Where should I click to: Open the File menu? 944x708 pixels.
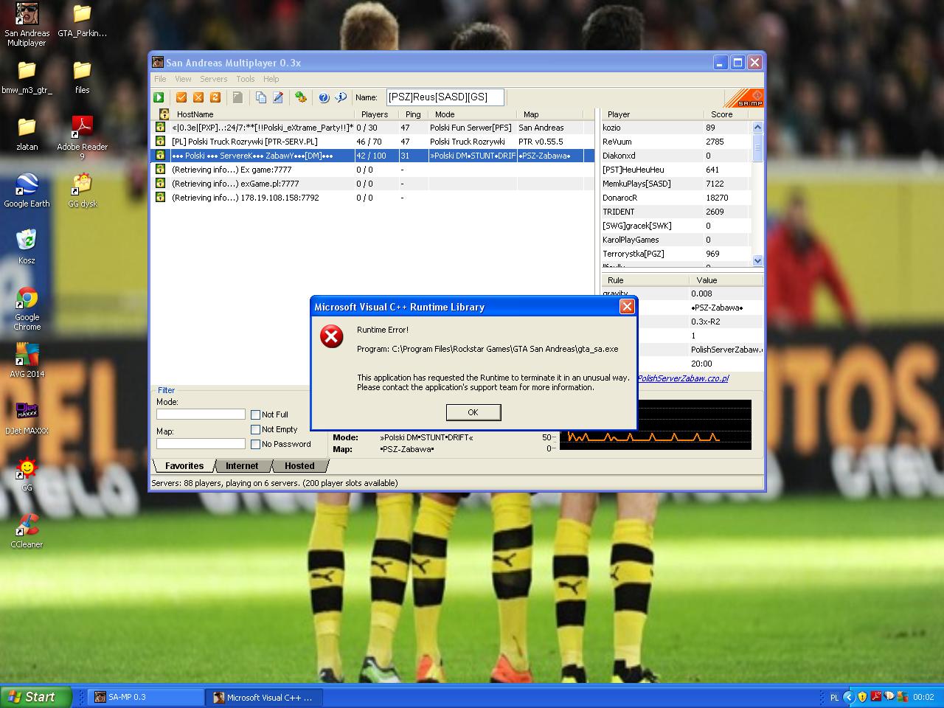point(160,79)
